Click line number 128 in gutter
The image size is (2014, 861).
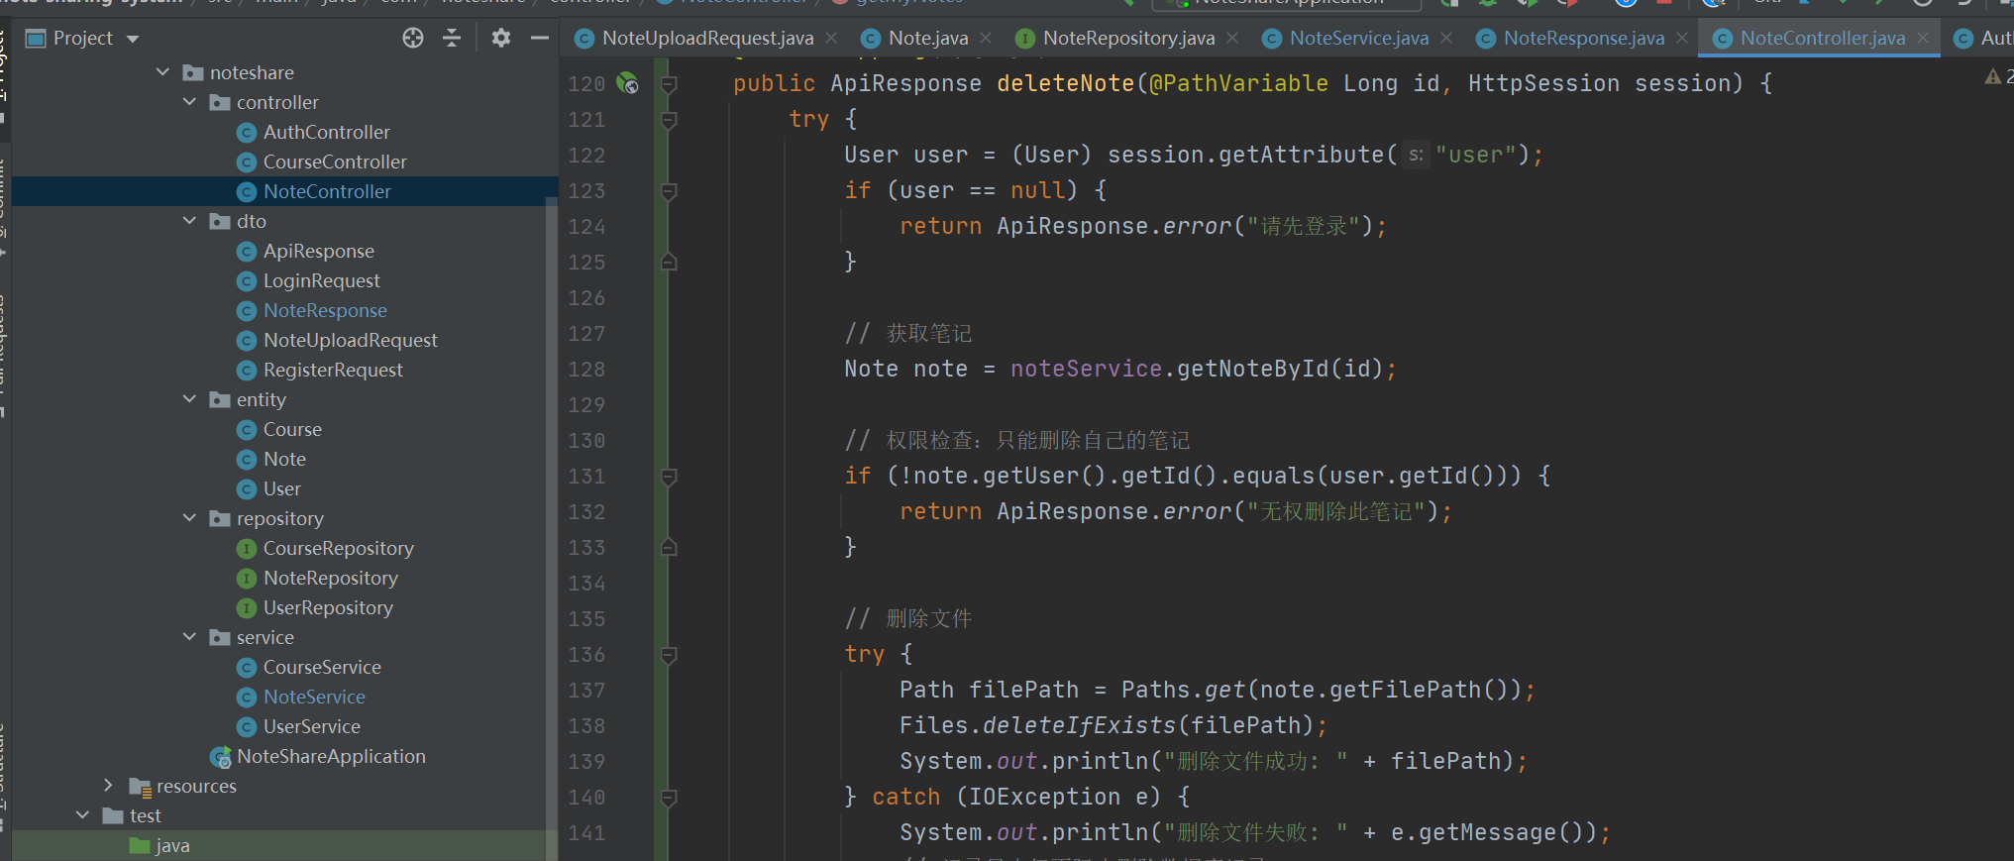pyautogui.click(x=586, y=370)
